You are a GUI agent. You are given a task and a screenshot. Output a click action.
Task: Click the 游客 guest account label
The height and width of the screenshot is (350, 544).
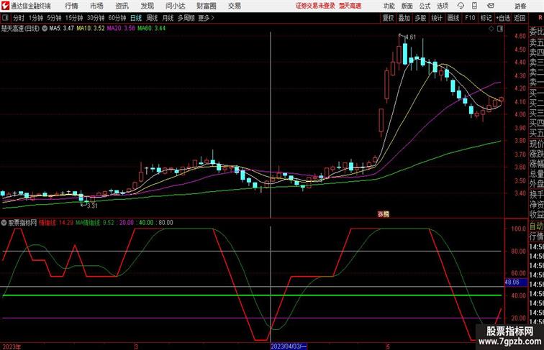[520, 6]
